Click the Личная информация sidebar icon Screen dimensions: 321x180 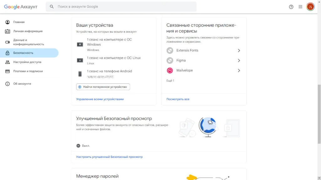(x=7, y=31)
